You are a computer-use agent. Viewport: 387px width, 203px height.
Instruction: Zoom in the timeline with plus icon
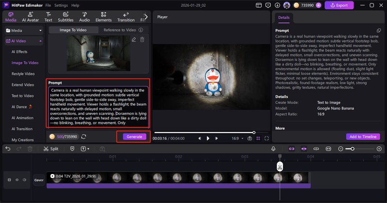click(x=379, y=149)
